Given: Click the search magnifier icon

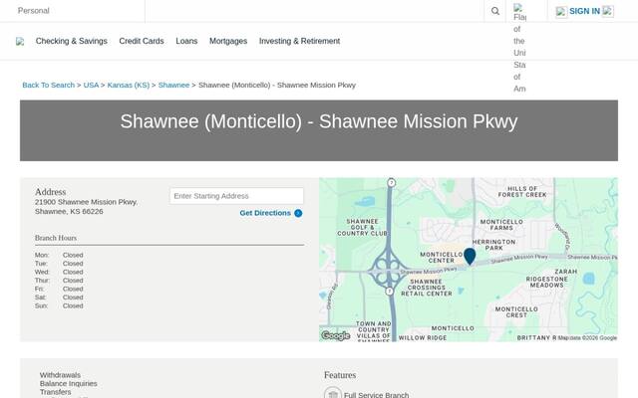Looking at the screenshot, I should (x=494, y=11).
